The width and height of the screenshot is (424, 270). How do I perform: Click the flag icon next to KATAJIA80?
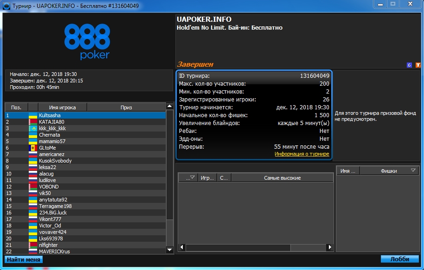point(33,122)
